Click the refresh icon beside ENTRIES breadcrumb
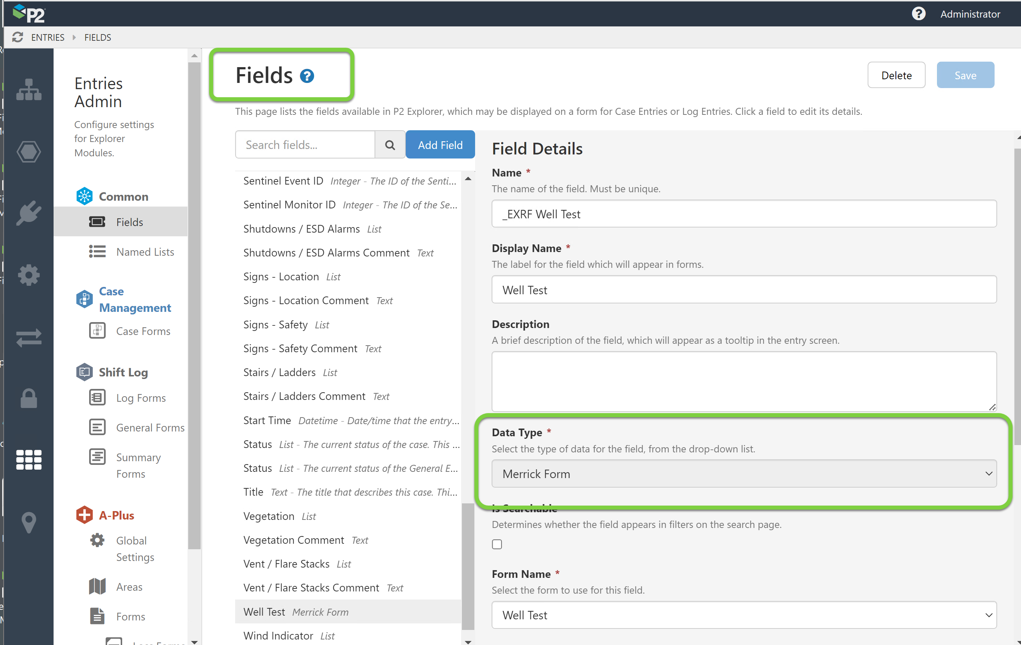The image size is (1021, 645). [17, 37]
